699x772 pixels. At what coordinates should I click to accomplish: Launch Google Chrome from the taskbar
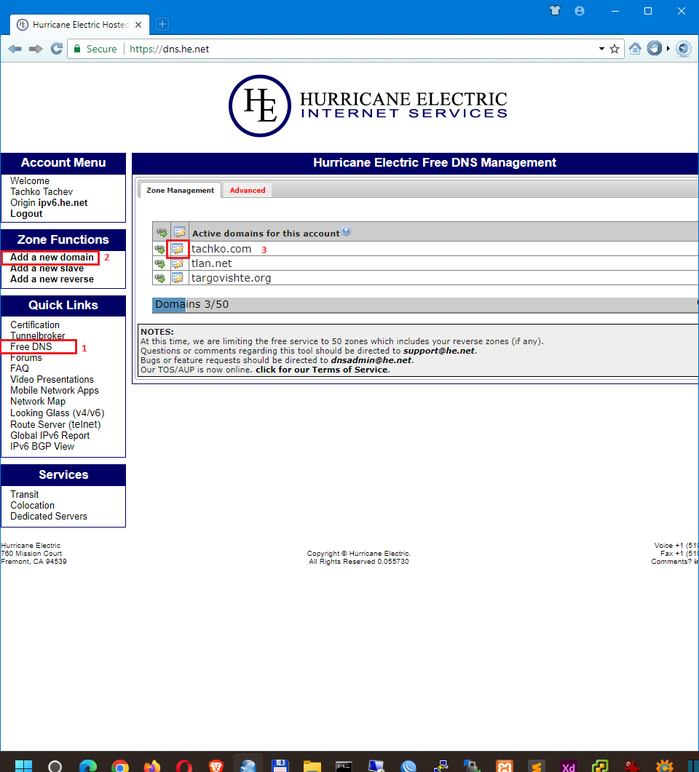coord(119,766)
